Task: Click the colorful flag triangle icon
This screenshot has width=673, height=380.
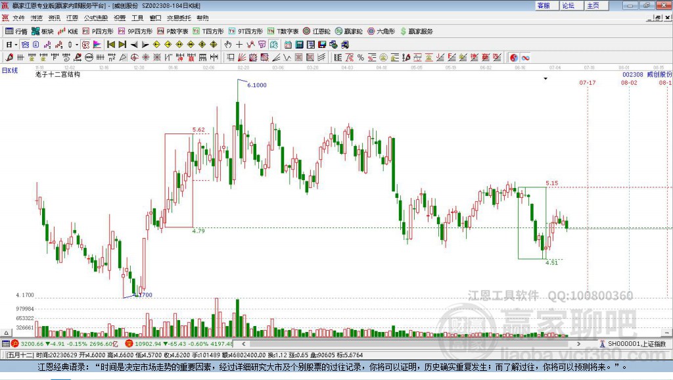Action: 97,45
